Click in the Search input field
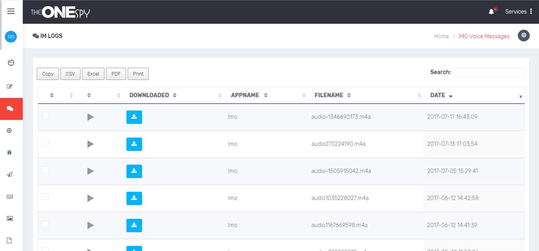The image size is (539, 251). 489,72
